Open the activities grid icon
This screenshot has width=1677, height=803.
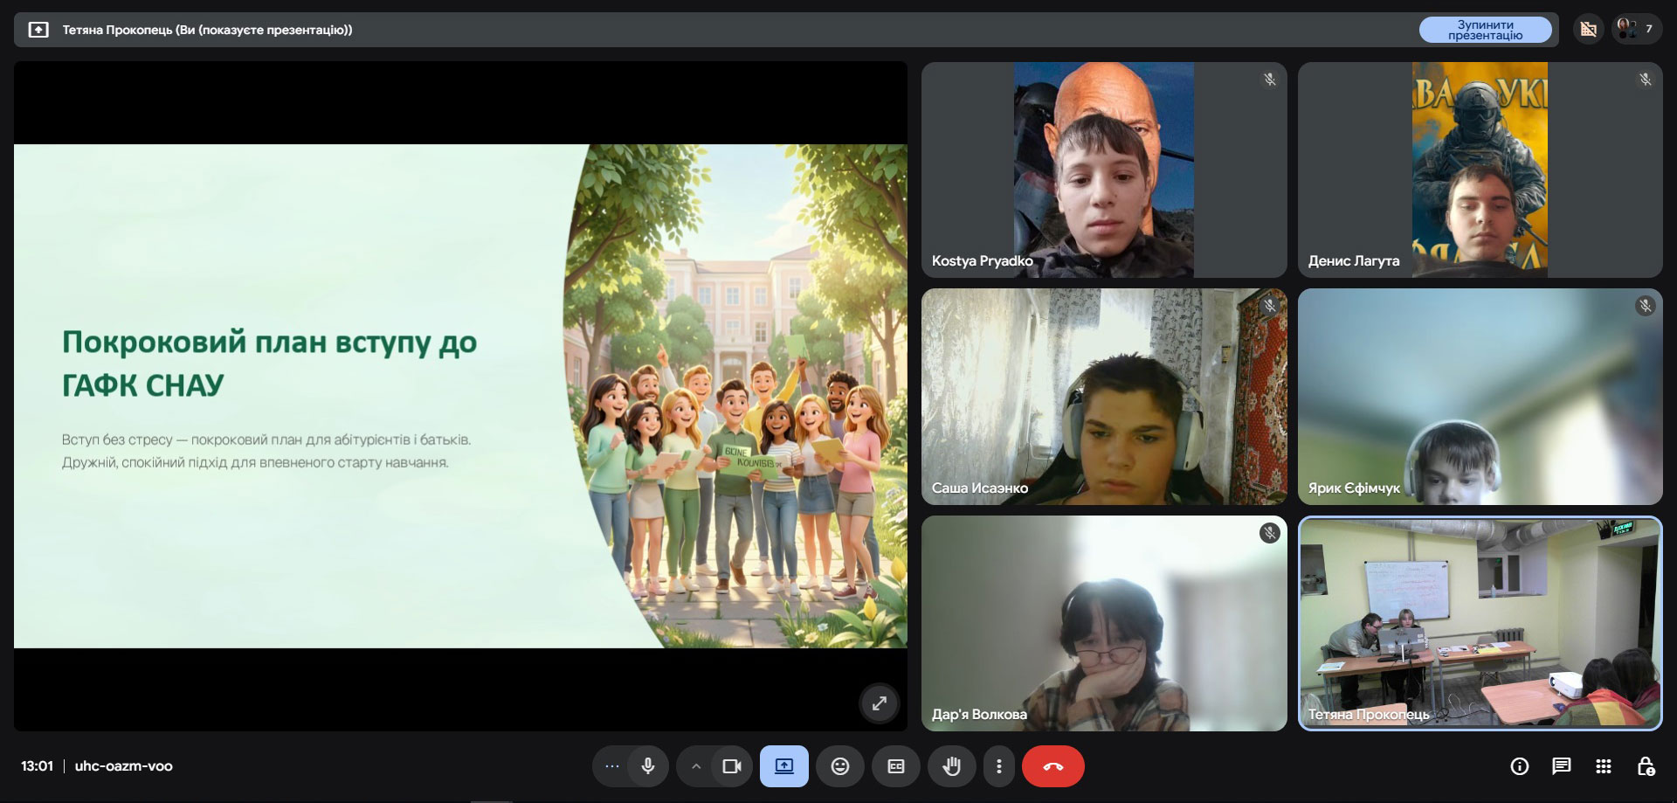[x=1603, y=766]
